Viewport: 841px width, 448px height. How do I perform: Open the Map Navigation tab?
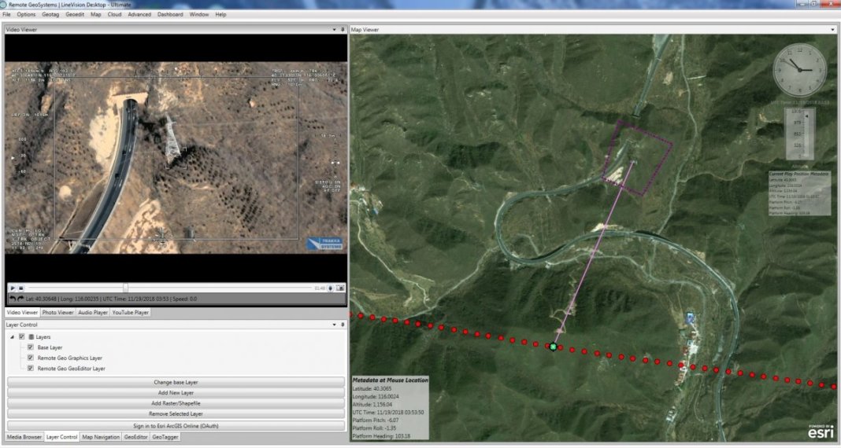(101, 437)
